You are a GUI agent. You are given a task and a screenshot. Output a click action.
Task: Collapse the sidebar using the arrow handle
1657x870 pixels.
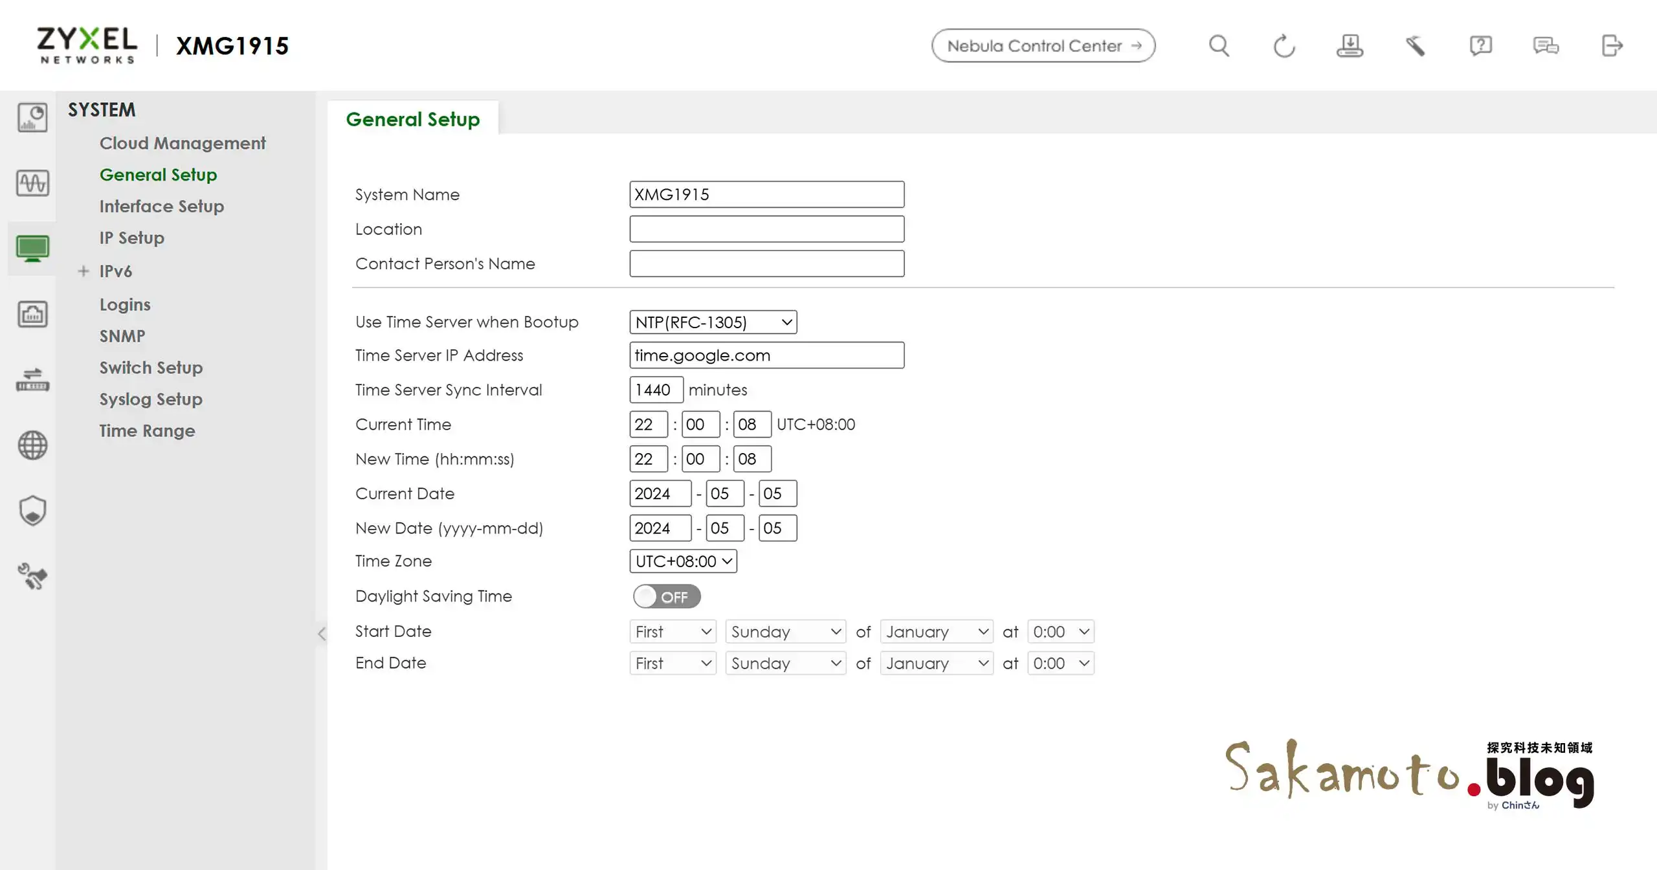coord(322,634)
